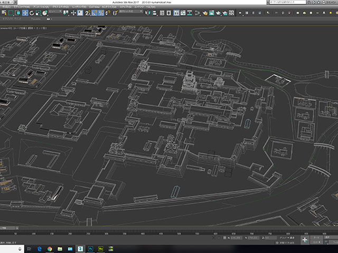The width and height of the screenshot is (338, 253).
Task: Open the Animation menu in menu bar
Action: (40, 7)
